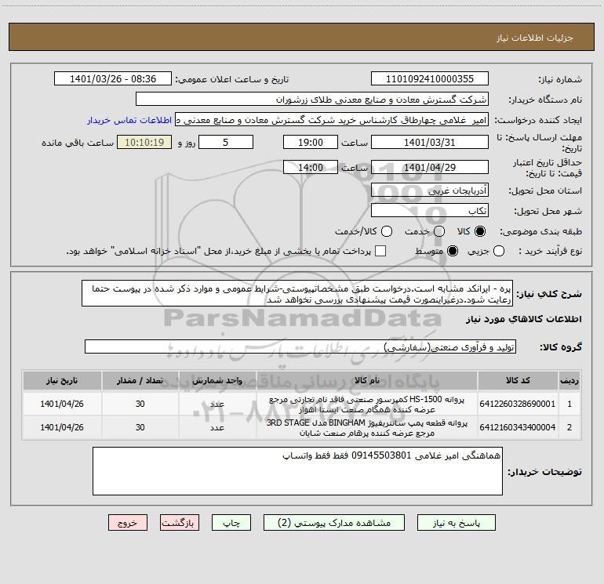
Task: Click the deadline hour field 19:00
Action: coord(311,142)
